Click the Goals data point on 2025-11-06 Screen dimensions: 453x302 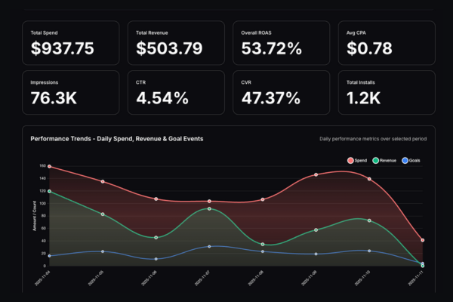156,259
